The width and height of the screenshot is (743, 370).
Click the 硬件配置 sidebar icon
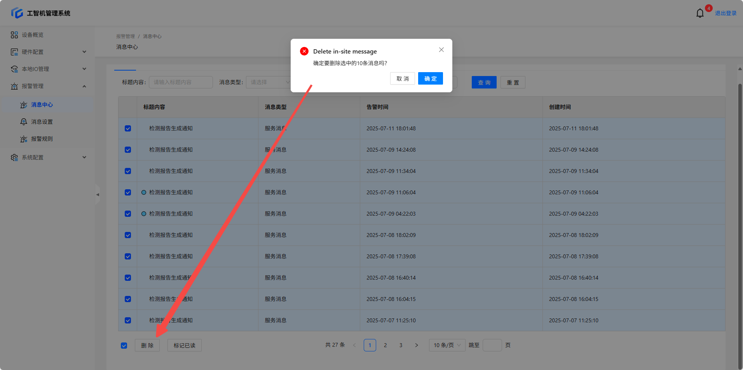(x=14, y=52)
